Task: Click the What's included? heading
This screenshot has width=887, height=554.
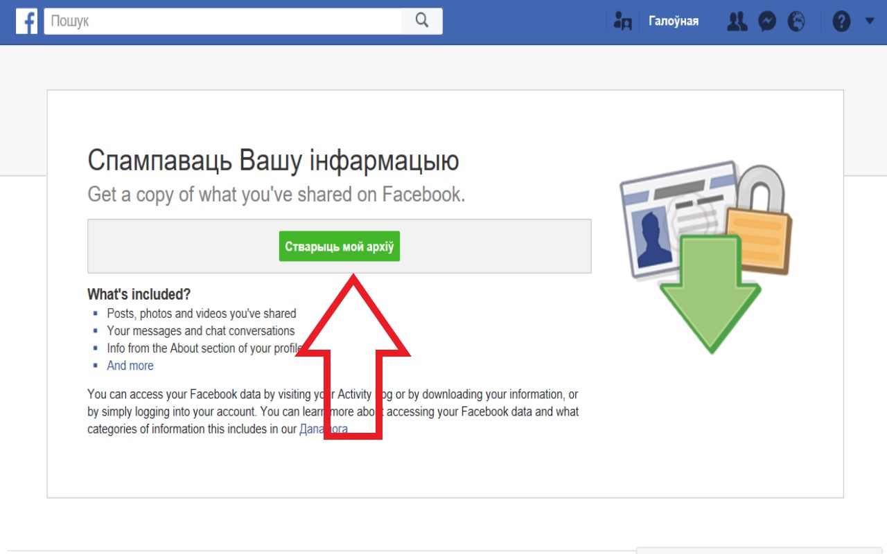Action: [139, 294]
